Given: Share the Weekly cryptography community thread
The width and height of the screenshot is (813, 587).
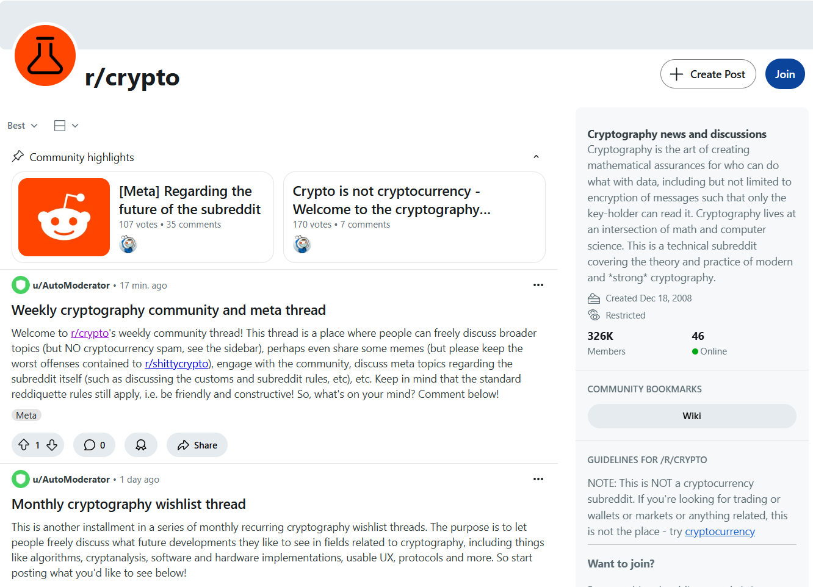Looking at the screenshot, I should tap(197, 445).
